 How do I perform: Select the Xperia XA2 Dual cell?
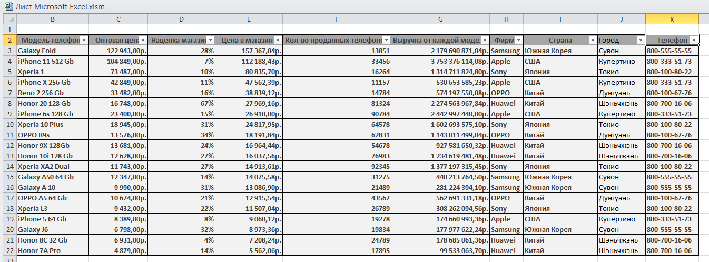point(53,166)
